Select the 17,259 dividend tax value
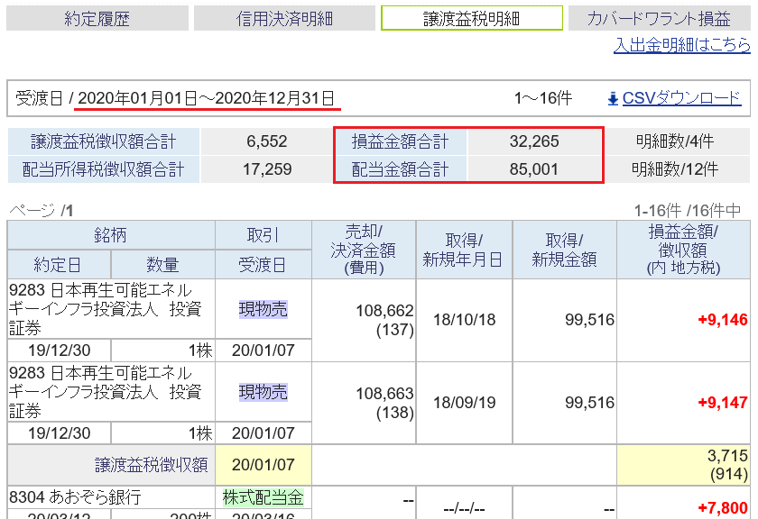The image size is (758, 519). click(x=267, y=169)
